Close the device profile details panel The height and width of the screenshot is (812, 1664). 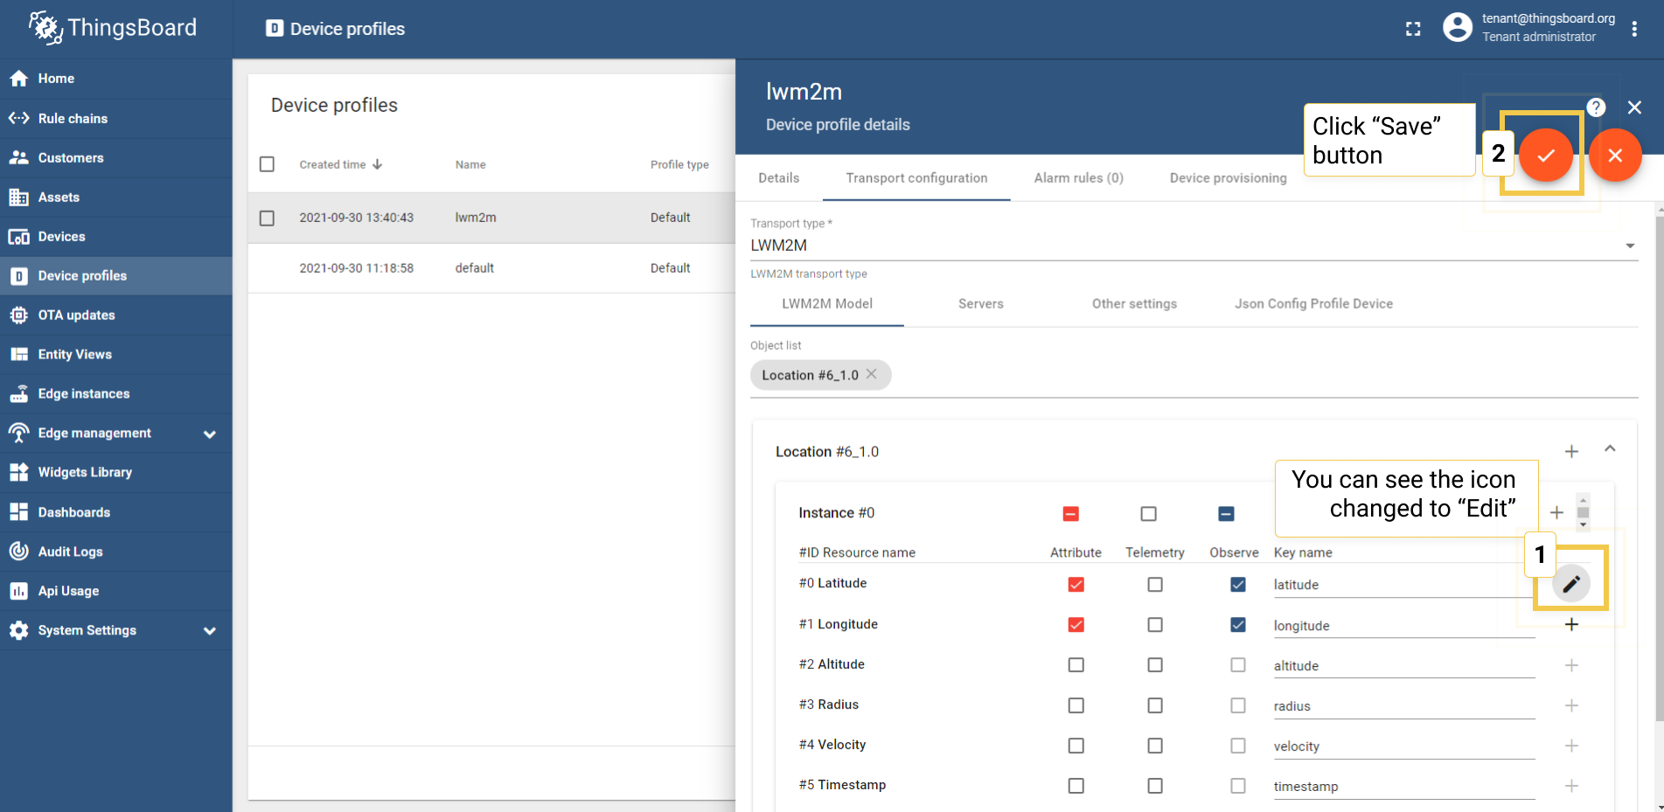(x=1634, y=107)
